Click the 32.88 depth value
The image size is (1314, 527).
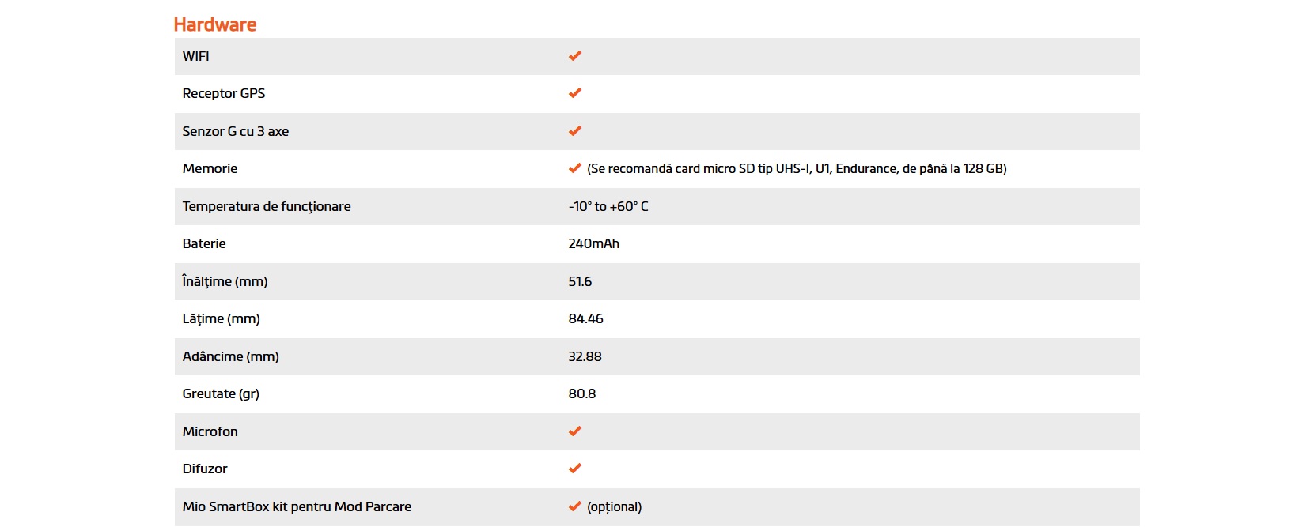(x=585, y=356)
